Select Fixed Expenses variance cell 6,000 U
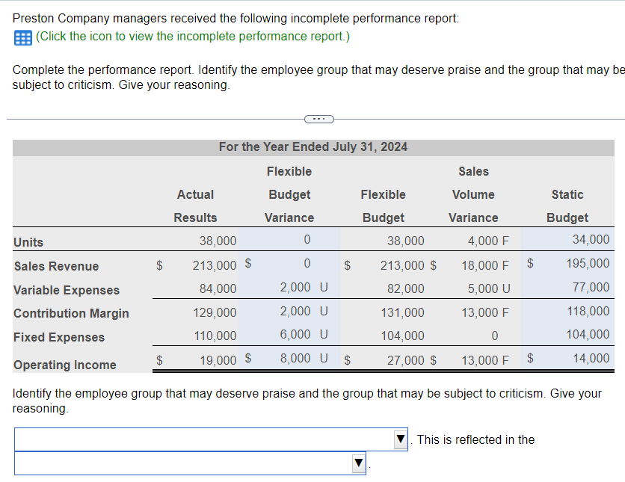The width and height of the screenshot is (625, 482). tap(289, 334)
